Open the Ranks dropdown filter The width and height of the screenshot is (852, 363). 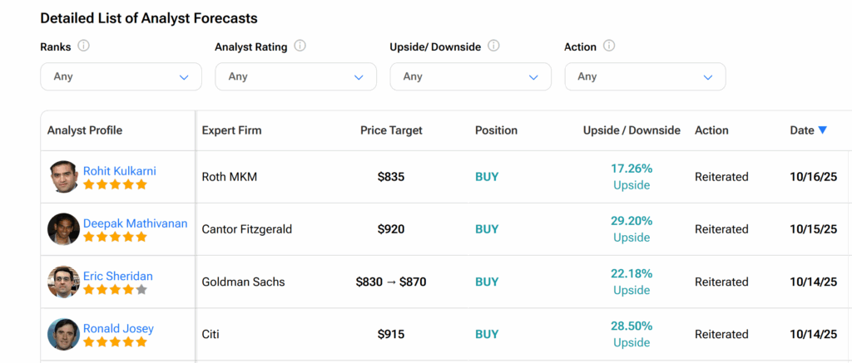click(121, 76)
